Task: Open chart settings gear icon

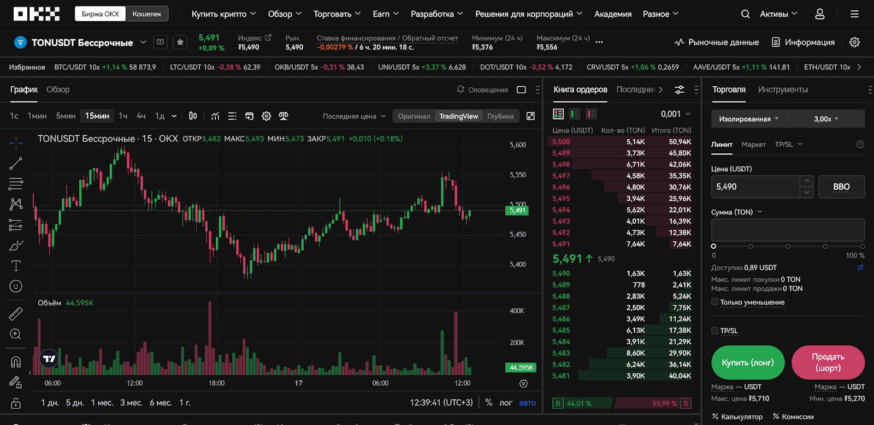Action: click(267, 116)
